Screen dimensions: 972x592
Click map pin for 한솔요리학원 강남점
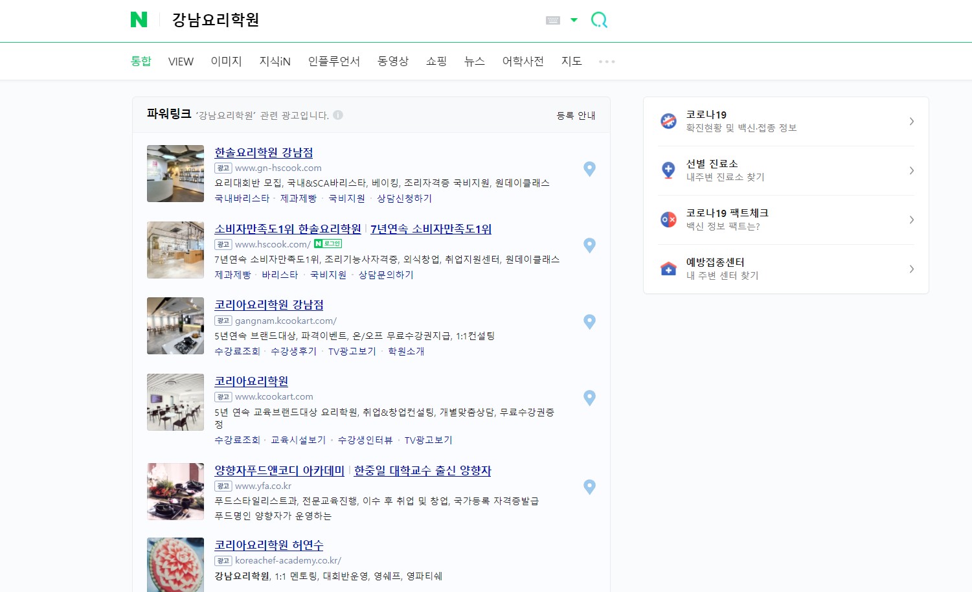tap(589, 169)
